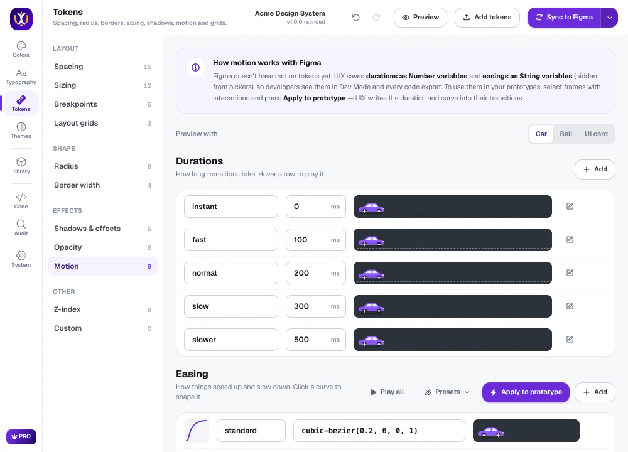Edit the 500 ms duration value

tap(316, 340)
